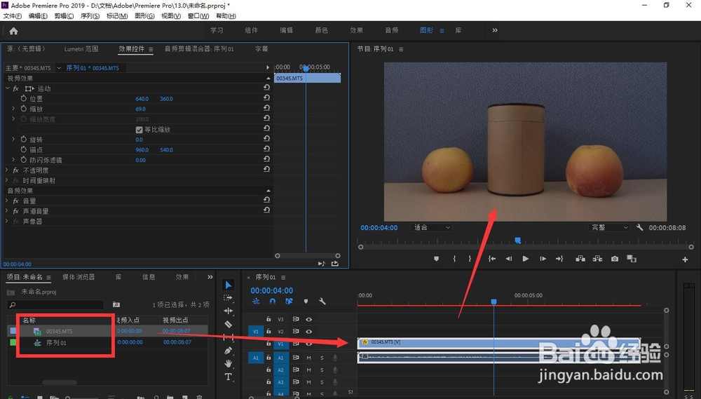Expand the 声道音量 channel volume effect
Image resolution: width=701 pixels, height=399 pixels.
pyautogui.click(x=7, y=211)
